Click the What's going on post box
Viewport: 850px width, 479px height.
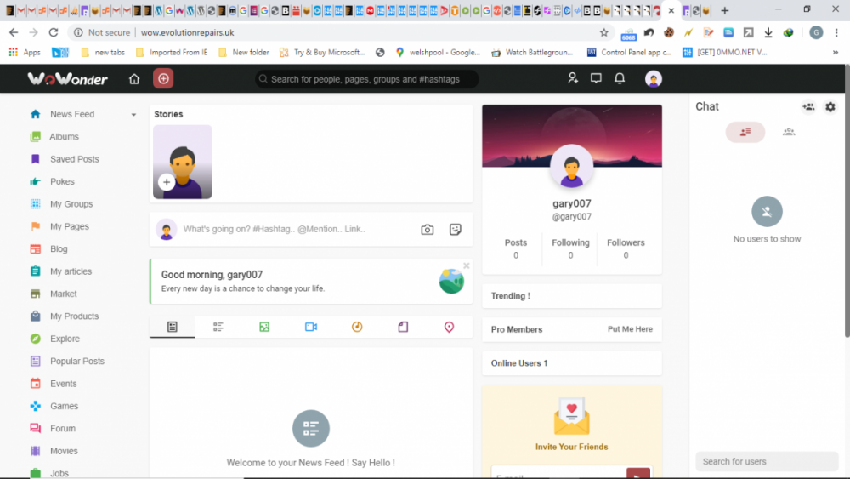pos(274,229)
